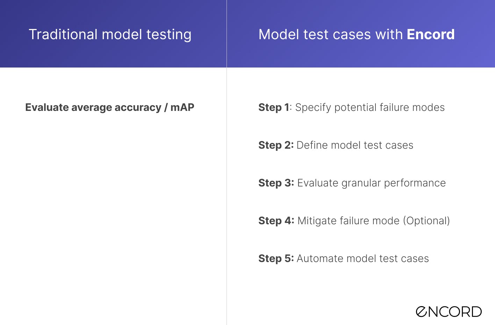Click 'Step 3: Evaluate granular performance'
Screen dimensions: 495x325
(x=352, y=183)
